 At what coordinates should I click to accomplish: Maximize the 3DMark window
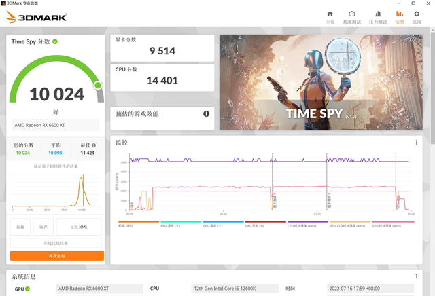tap(413, 3)
